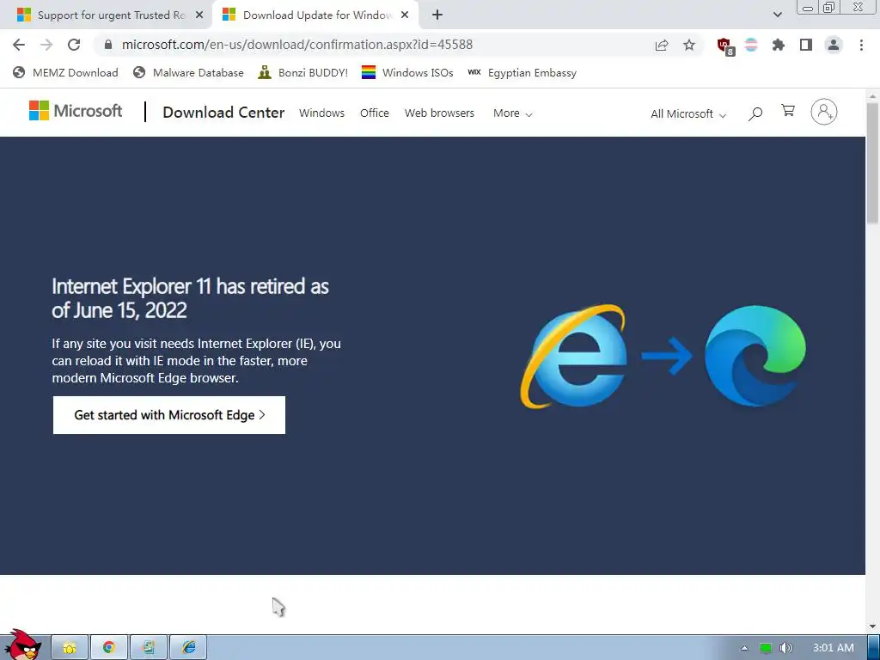Open the Windows ISOs bookmark
The height and width of the screenshot is (660, 880).
pyautogui.click(x=407, y=73)
